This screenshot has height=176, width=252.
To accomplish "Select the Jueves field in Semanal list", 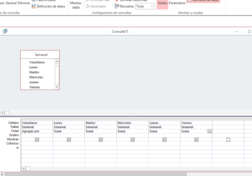I will [34, 82].
